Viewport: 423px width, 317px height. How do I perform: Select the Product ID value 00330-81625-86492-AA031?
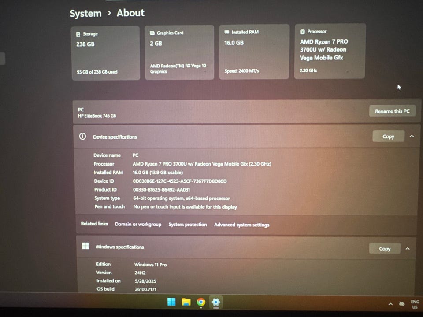(x=161, y=190)
